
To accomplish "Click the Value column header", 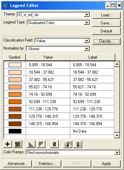I will pos(48,57).
